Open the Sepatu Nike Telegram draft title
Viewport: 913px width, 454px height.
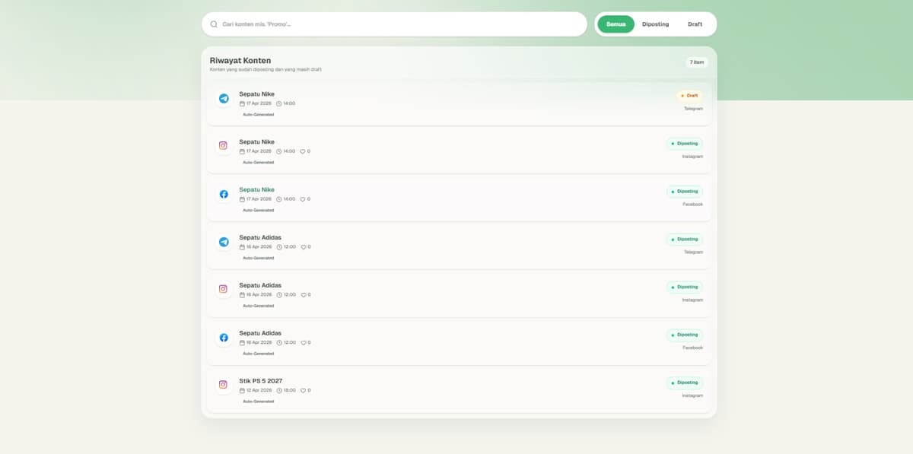(x=256, y=94)
